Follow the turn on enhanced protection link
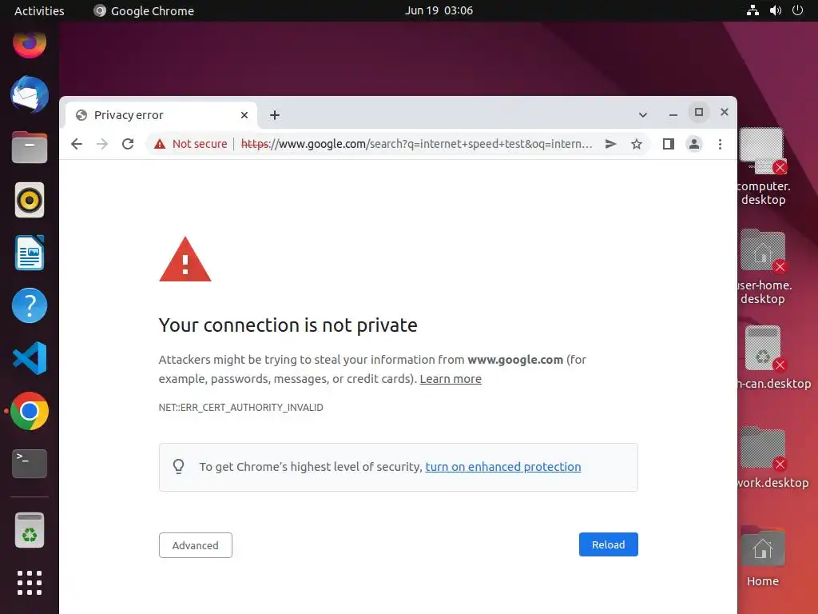The width and height of the screenshot is (818, 614). pyautogui.click(x=503, y=467)
